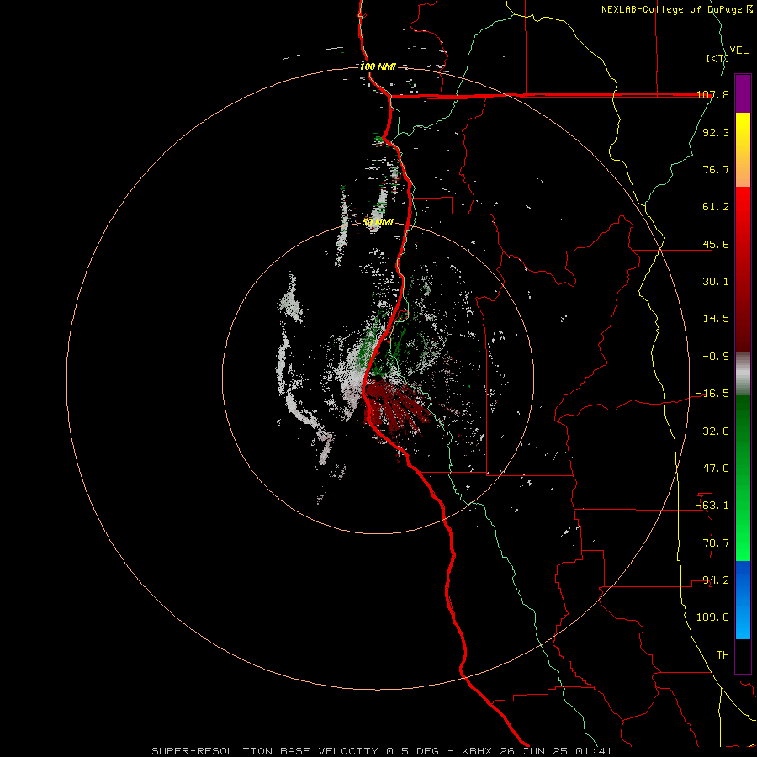Click the SUPER-RESOLUTION BASE VELOCITY caption text

point(265,751)
